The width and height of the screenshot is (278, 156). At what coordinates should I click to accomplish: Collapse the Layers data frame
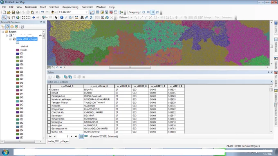3,32
